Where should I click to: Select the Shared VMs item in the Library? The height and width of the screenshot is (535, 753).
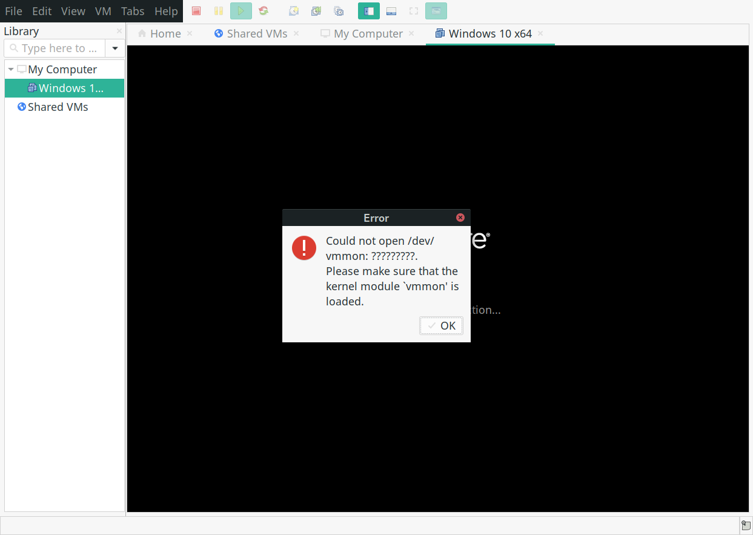click(59, 107)
